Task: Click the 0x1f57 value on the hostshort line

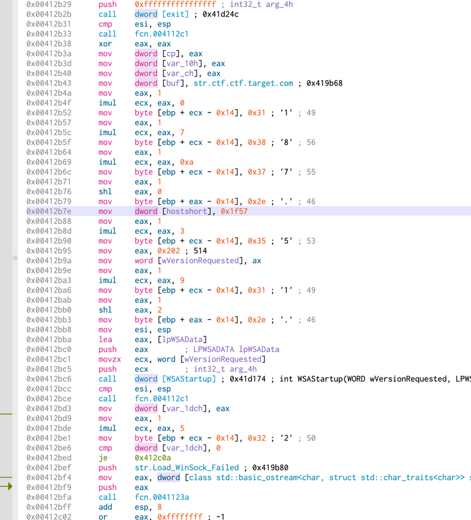Action: pyautogui.click(x=234, y=211)
